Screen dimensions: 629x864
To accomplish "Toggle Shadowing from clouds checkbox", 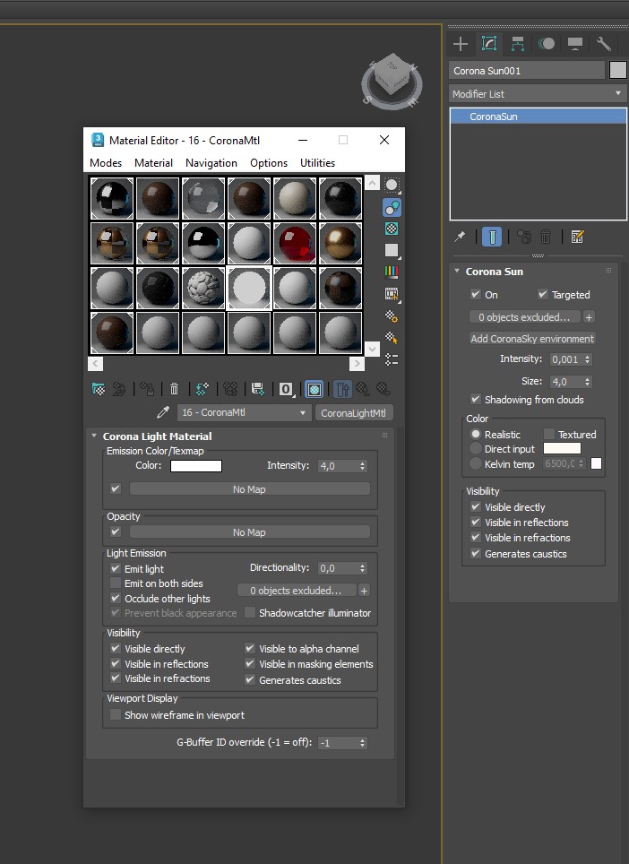I will [x=475, y=399].
